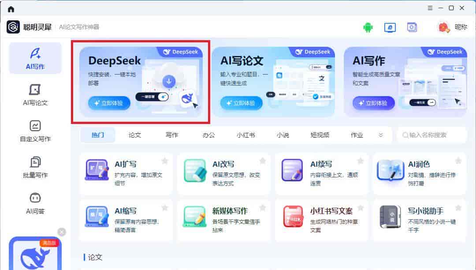Open the 新媒体写作 tool icon
The width and height of the screenshot is (476, 270).
pyautogui.click(x=195, y=217)
